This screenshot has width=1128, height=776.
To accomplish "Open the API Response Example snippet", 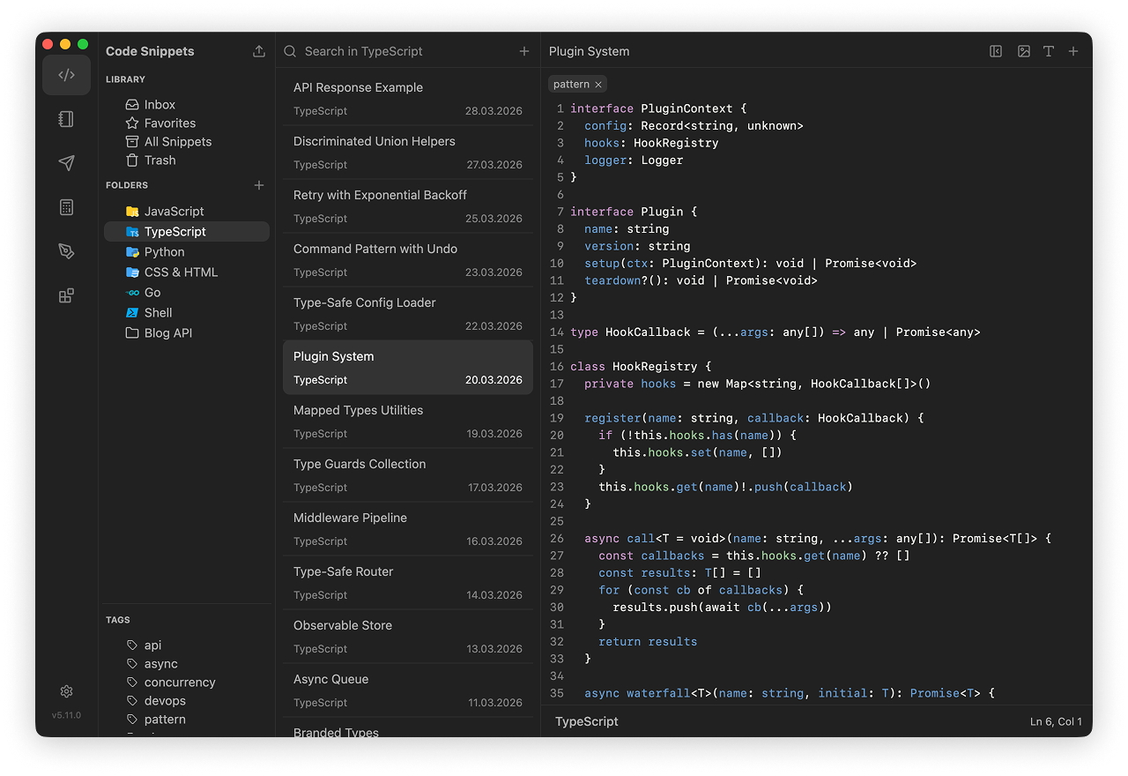I will coord(408,99).
